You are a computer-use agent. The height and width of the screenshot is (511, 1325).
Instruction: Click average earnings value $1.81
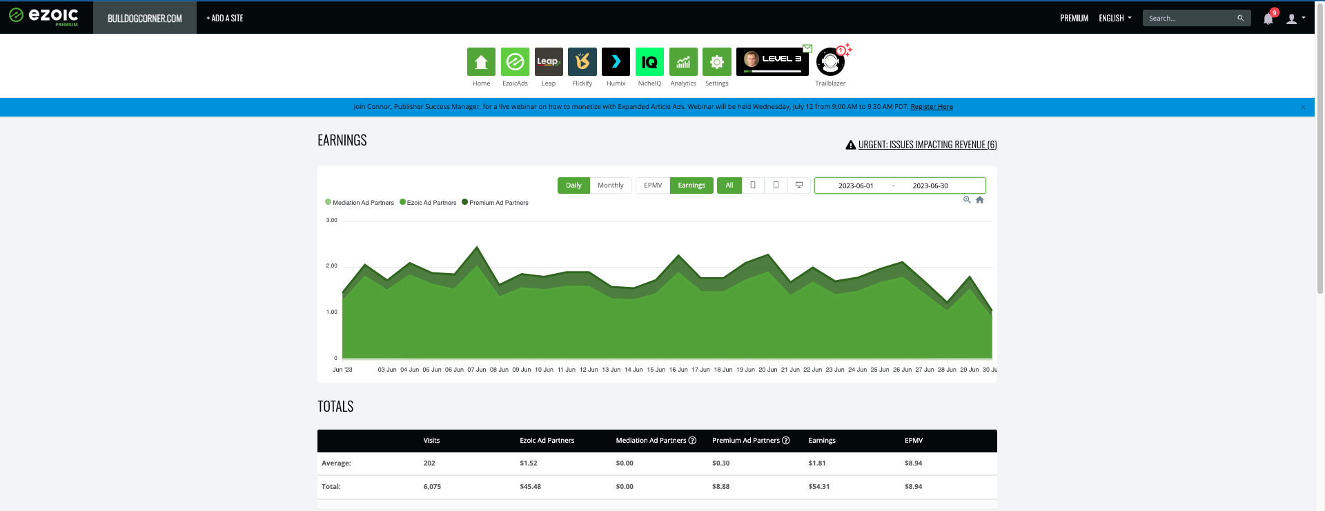(817, 463)
